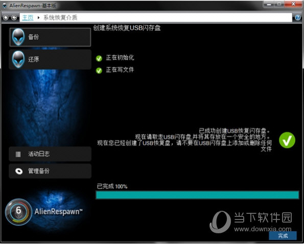This screenshot has height=244, width=304.
Task: Click the 系统恢复介质 breadcrumb text
Action: 60,18
